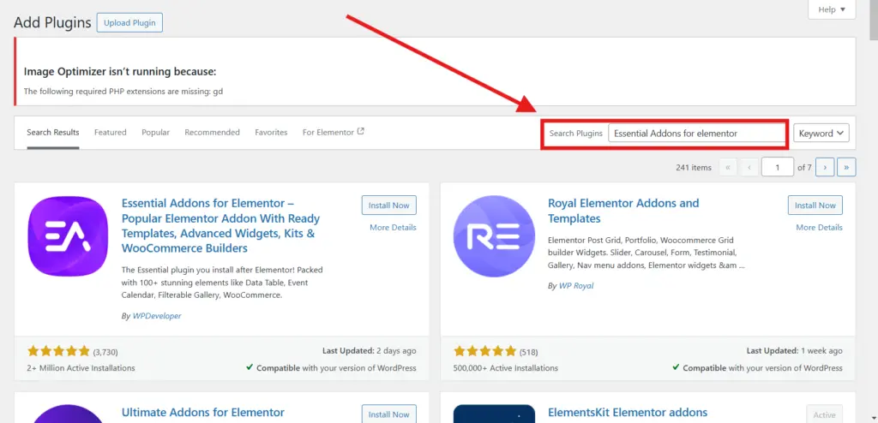Click 'Last Updated: 1 week ago' text
Viewport: 878px width, 423px height.
click(794, 351)
